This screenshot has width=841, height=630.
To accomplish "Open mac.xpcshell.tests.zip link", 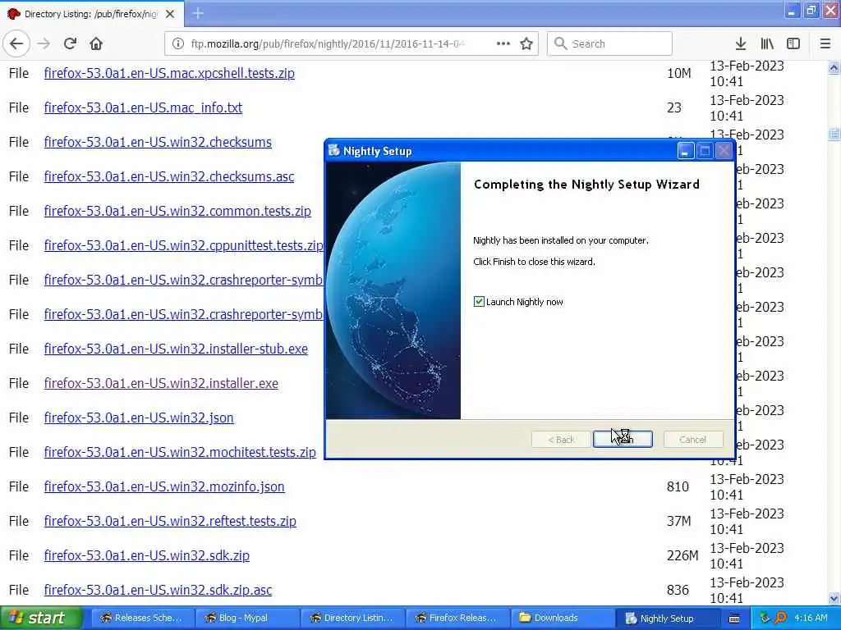I will (169, 73).
